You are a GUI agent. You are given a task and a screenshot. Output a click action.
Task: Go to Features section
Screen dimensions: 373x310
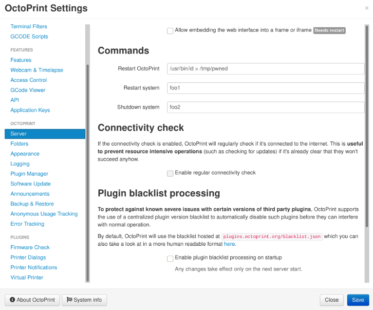click(x=21, y=60)
